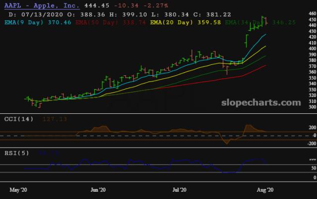Click the RSI(5) indicator label
The height and width of the screenshot is (199, 317).
17,153
